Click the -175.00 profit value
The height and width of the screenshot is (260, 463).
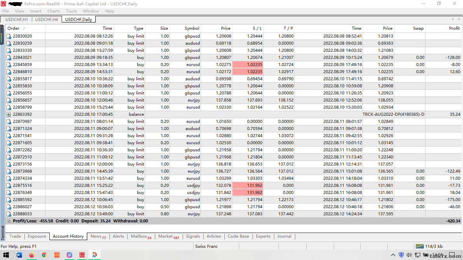coord(453,200)
